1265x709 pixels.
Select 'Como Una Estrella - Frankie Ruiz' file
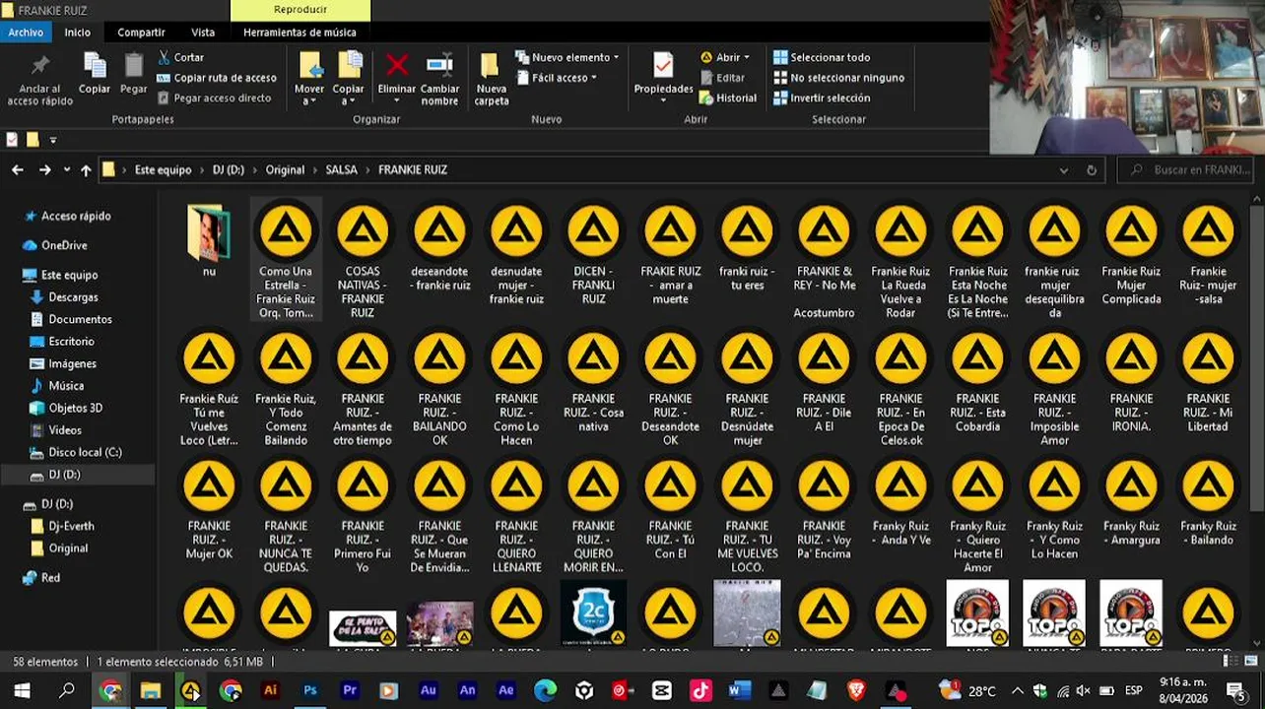point(287,258)
